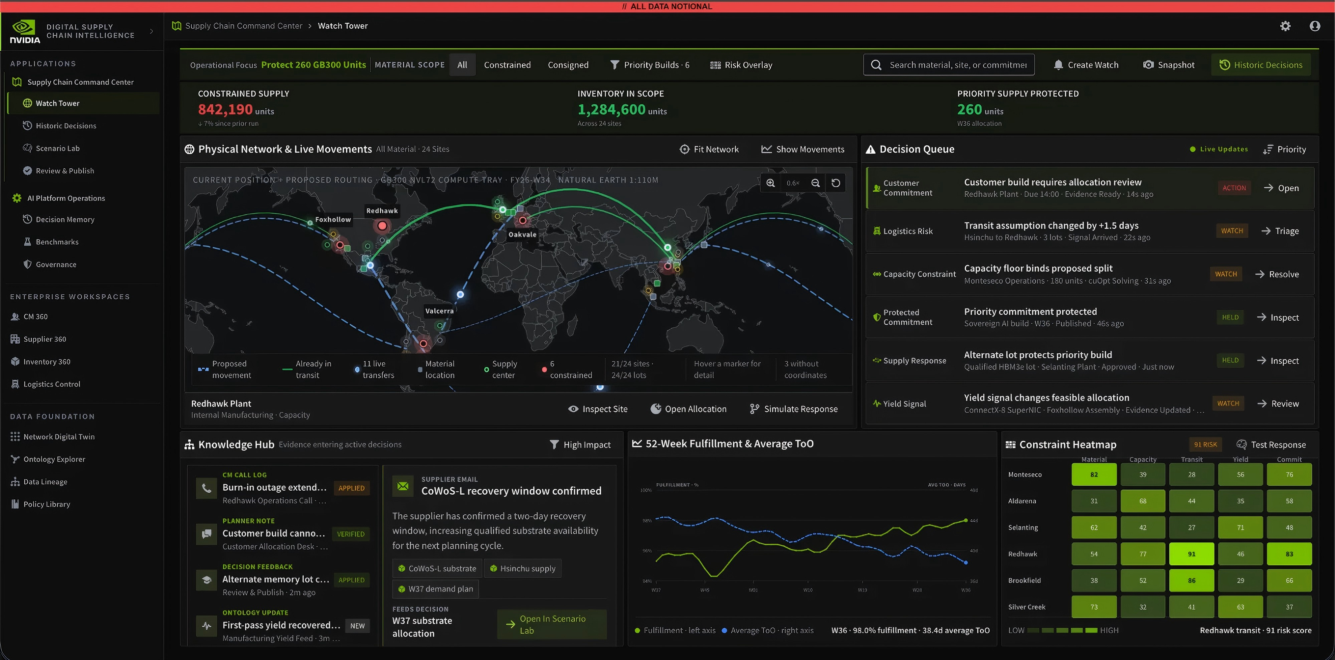Select the Constrained material scope tab
Image resolution: width=1335 pixels, height=660 pixels.
click(507, 65)
